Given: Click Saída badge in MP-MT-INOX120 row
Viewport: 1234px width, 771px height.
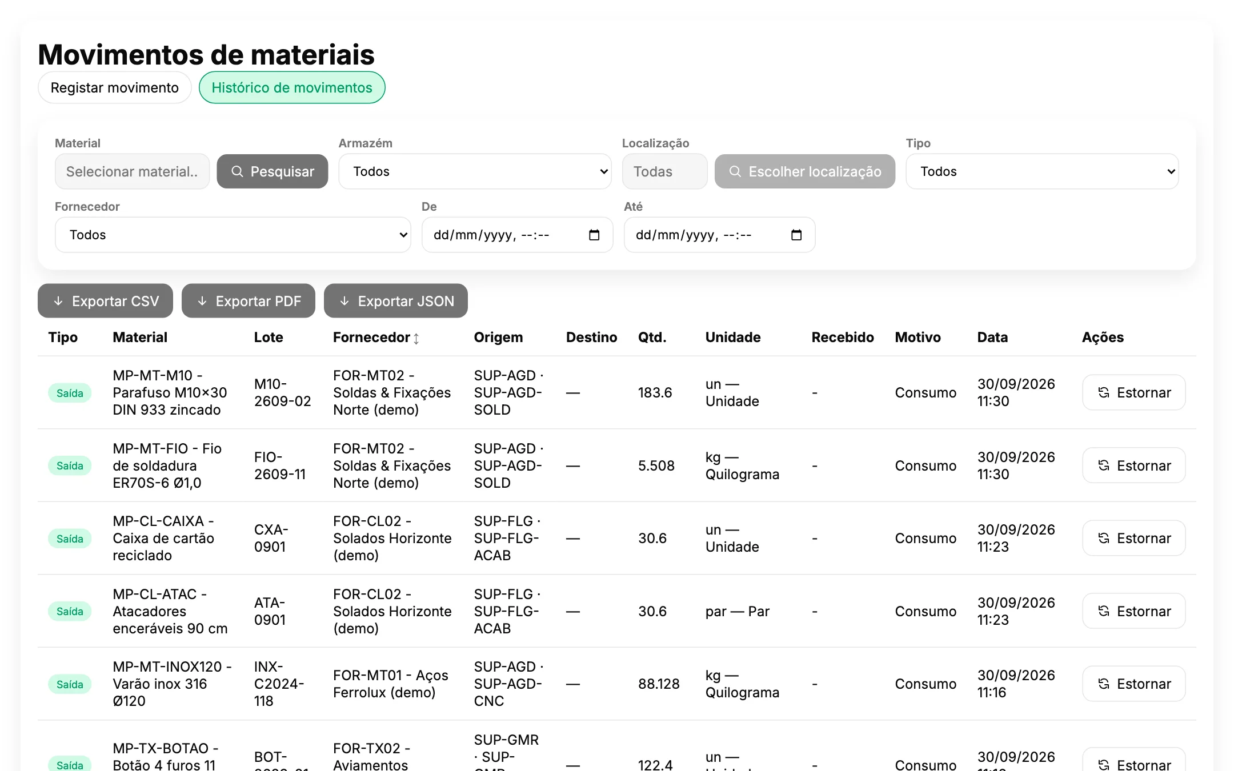Looking at the screenshot, I should point(70,684).
